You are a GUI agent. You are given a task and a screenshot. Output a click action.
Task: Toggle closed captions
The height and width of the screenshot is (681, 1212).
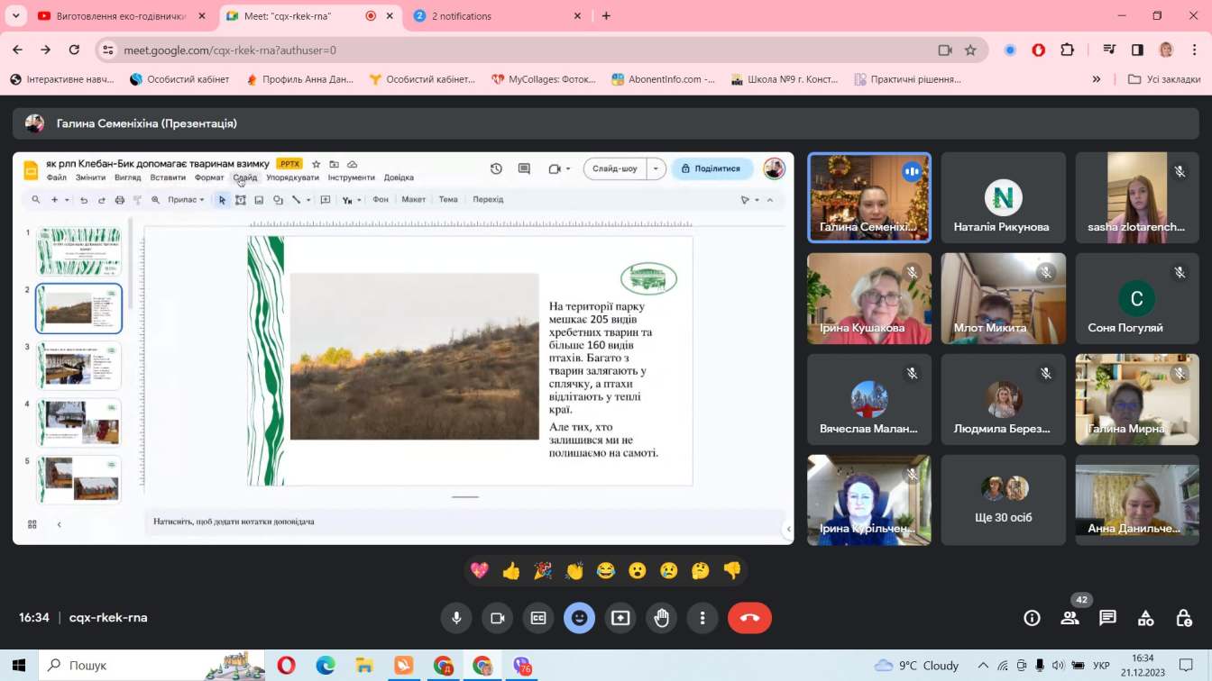point(538,618)
